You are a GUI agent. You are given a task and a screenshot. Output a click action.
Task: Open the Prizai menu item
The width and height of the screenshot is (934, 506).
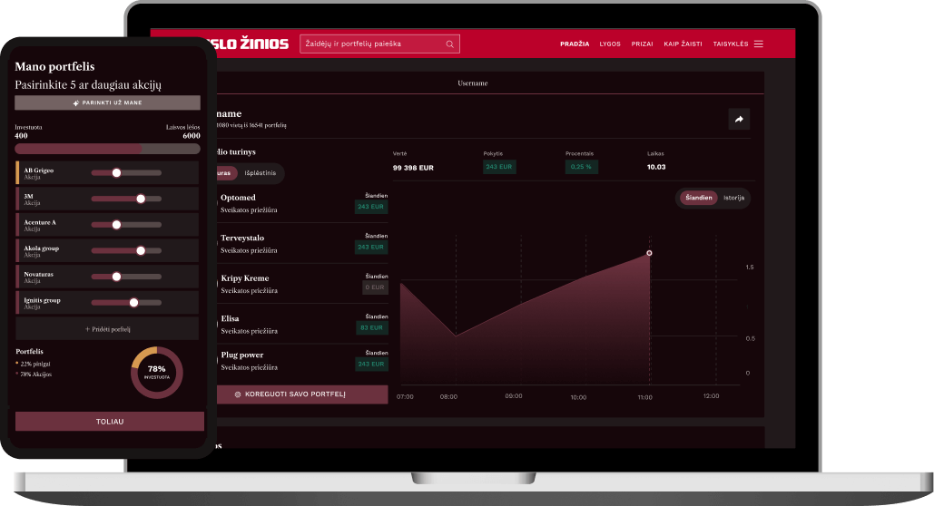[x=642, y=44]
